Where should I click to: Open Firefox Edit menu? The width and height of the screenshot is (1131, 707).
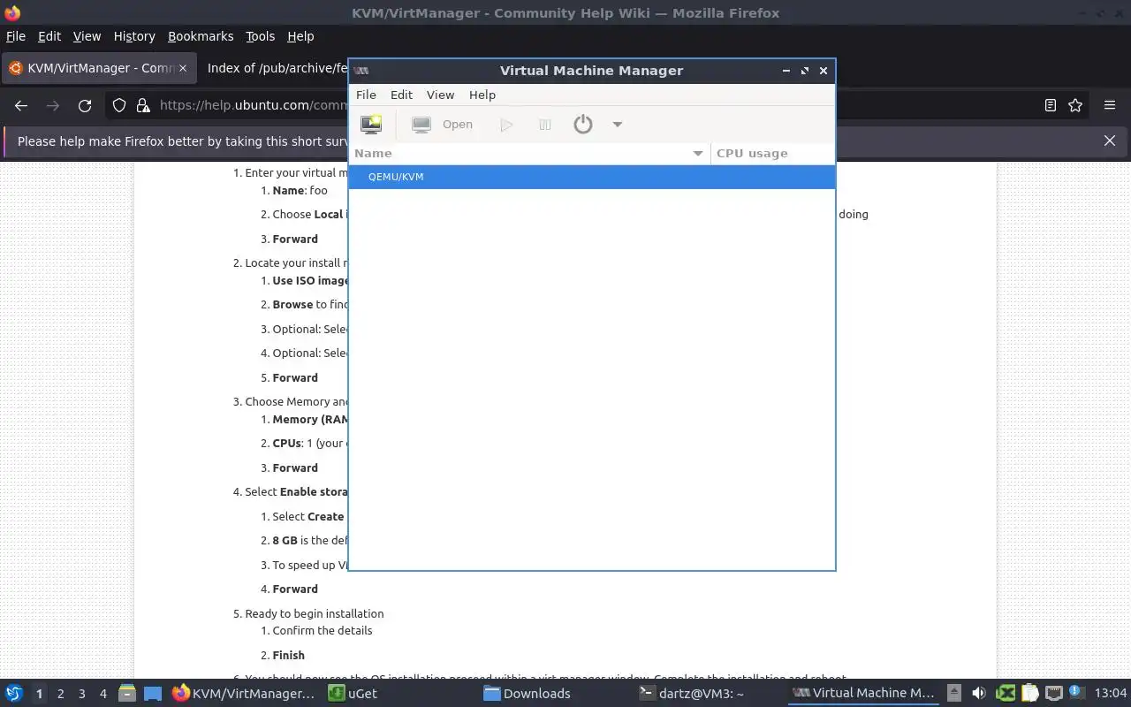point(49,36)
